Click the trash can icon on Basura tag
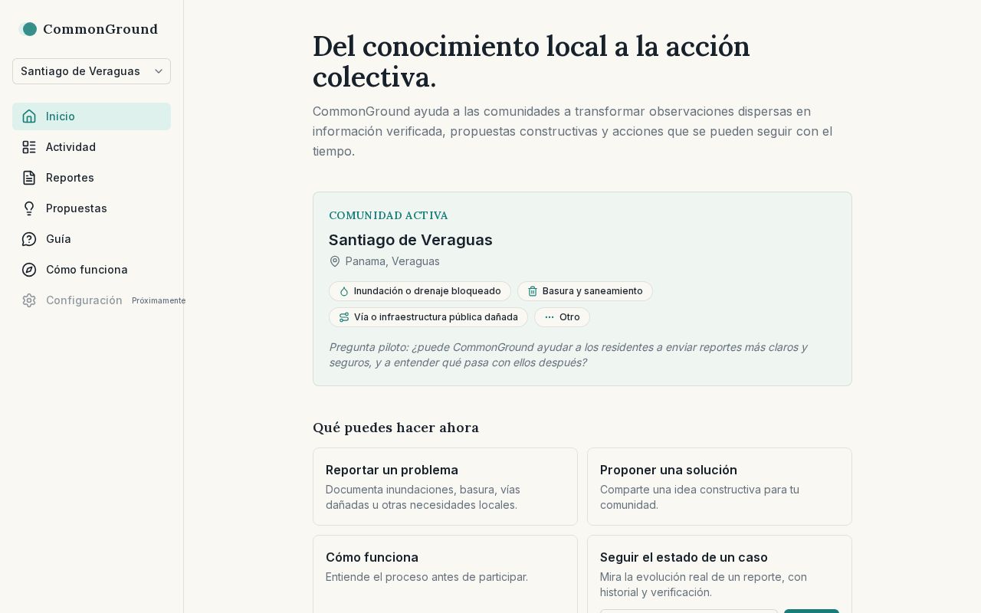Viewport: 981px width, 613px height. tap(533, 291)
